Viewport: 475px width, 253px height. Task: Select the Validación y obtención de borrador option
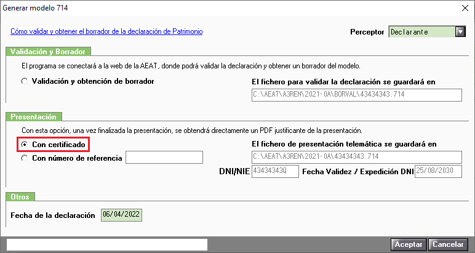tap(24, 81)
